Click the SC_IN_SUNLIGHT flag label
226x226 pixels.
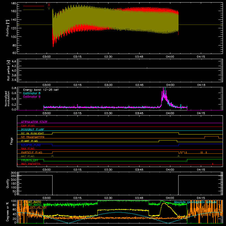click(32, 133)
